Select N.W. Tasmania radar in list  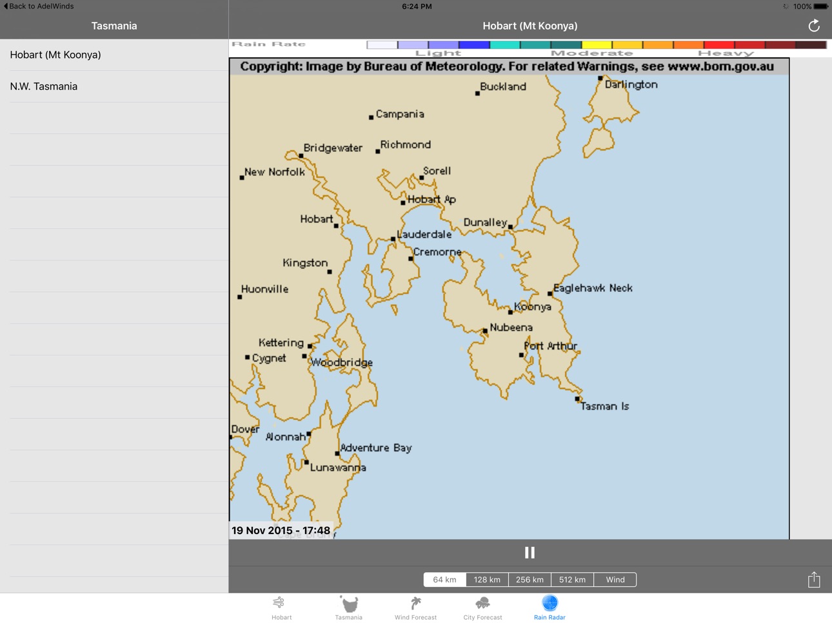[x=114, y=86]
